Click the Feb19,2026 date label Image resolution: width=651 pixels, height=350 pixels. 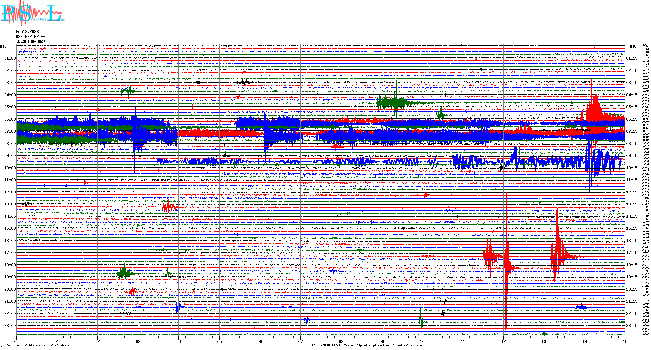(27, 32)
